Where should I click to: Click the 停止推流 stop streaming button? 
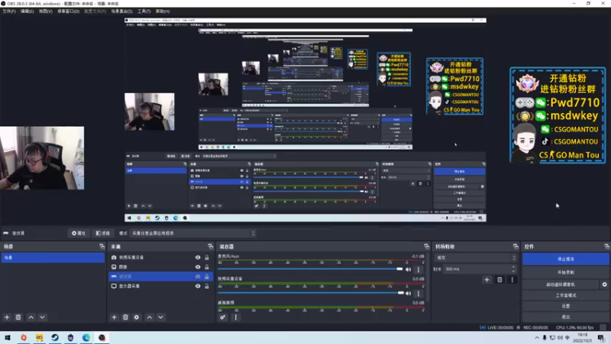[566, 259]
